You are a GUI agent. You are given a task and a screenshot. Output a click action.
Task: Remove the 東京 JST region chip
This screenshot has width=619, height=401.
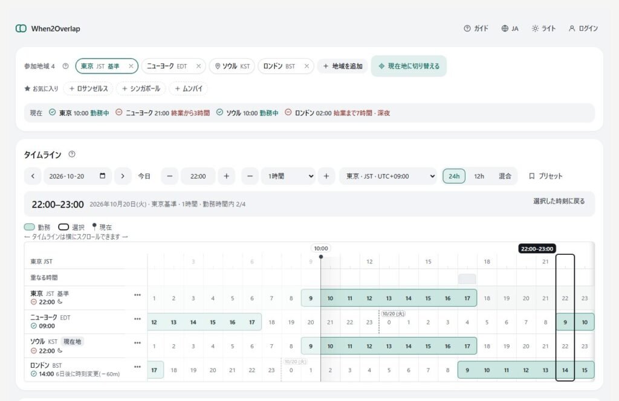(131, 66)
